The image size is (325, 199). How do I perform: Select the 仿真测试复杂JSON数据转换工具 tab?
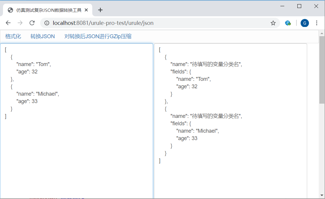click(48, 10)
